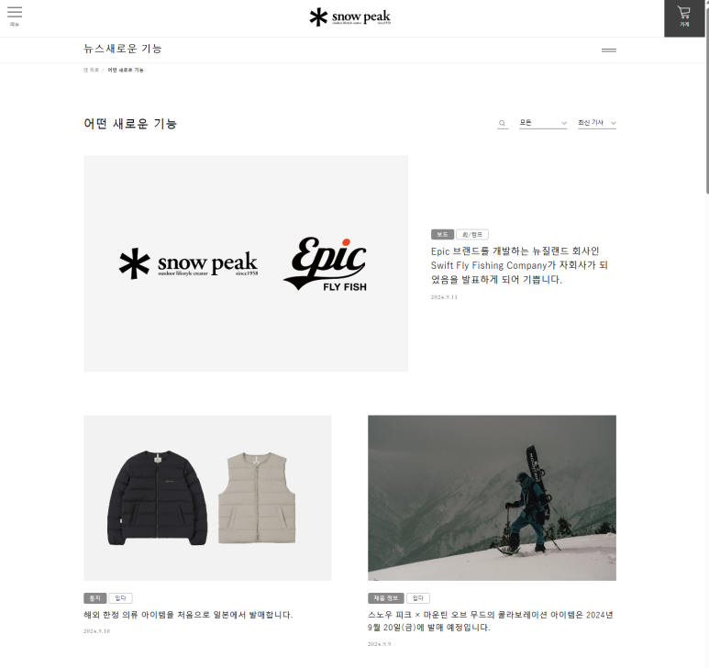The width and height of the screenshot is (709, 668).
Task: Open the down jacket and vest image
Action: [x=207, y=498]
